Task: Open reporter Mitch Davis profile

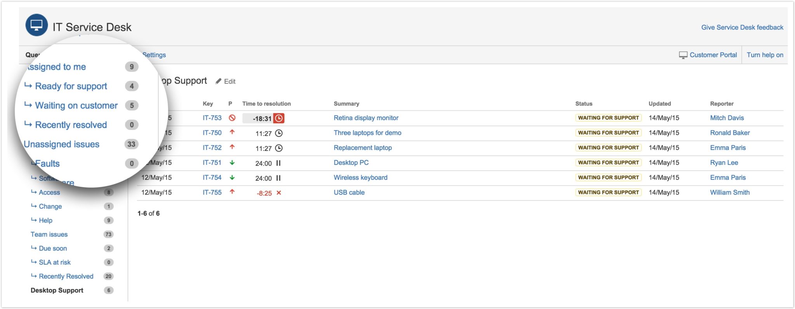Action: (x=727, y=118)
